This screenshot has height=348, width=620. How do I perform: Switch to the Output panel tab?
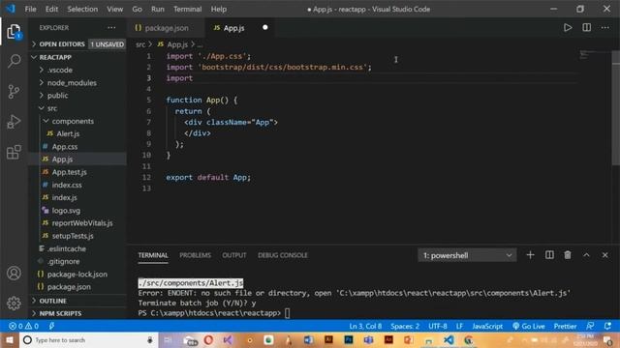(x=234, y=255)
